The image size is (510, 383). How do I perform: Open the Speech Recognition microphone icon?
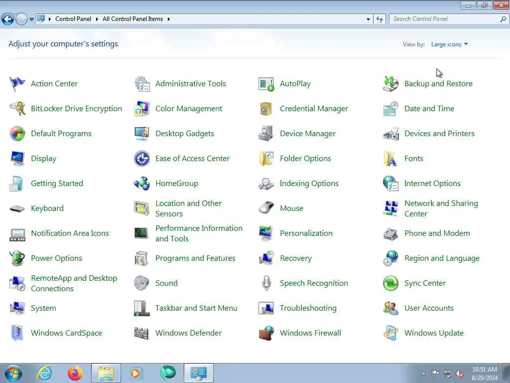[x=266, y=283]
